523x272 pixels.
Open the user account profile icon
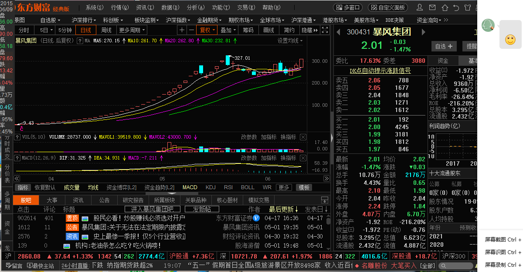click(419, 7)
